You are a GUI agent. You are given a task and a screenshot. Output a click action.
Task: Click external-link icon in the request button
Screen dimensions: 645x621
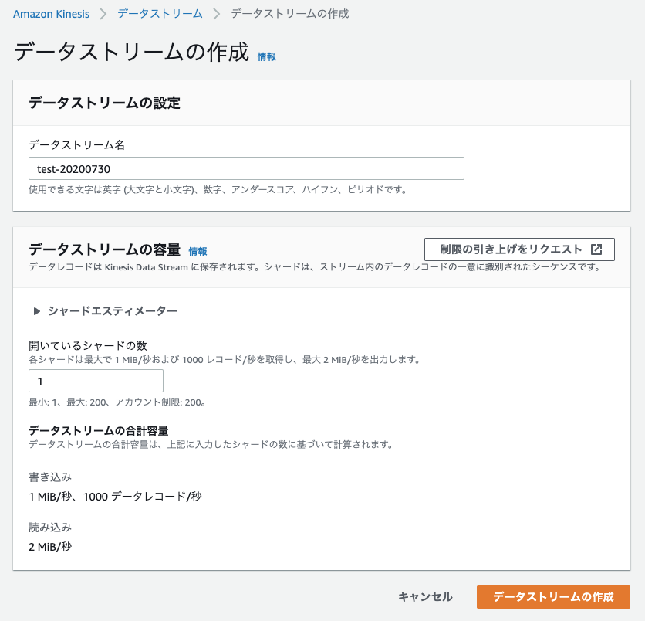596,249
